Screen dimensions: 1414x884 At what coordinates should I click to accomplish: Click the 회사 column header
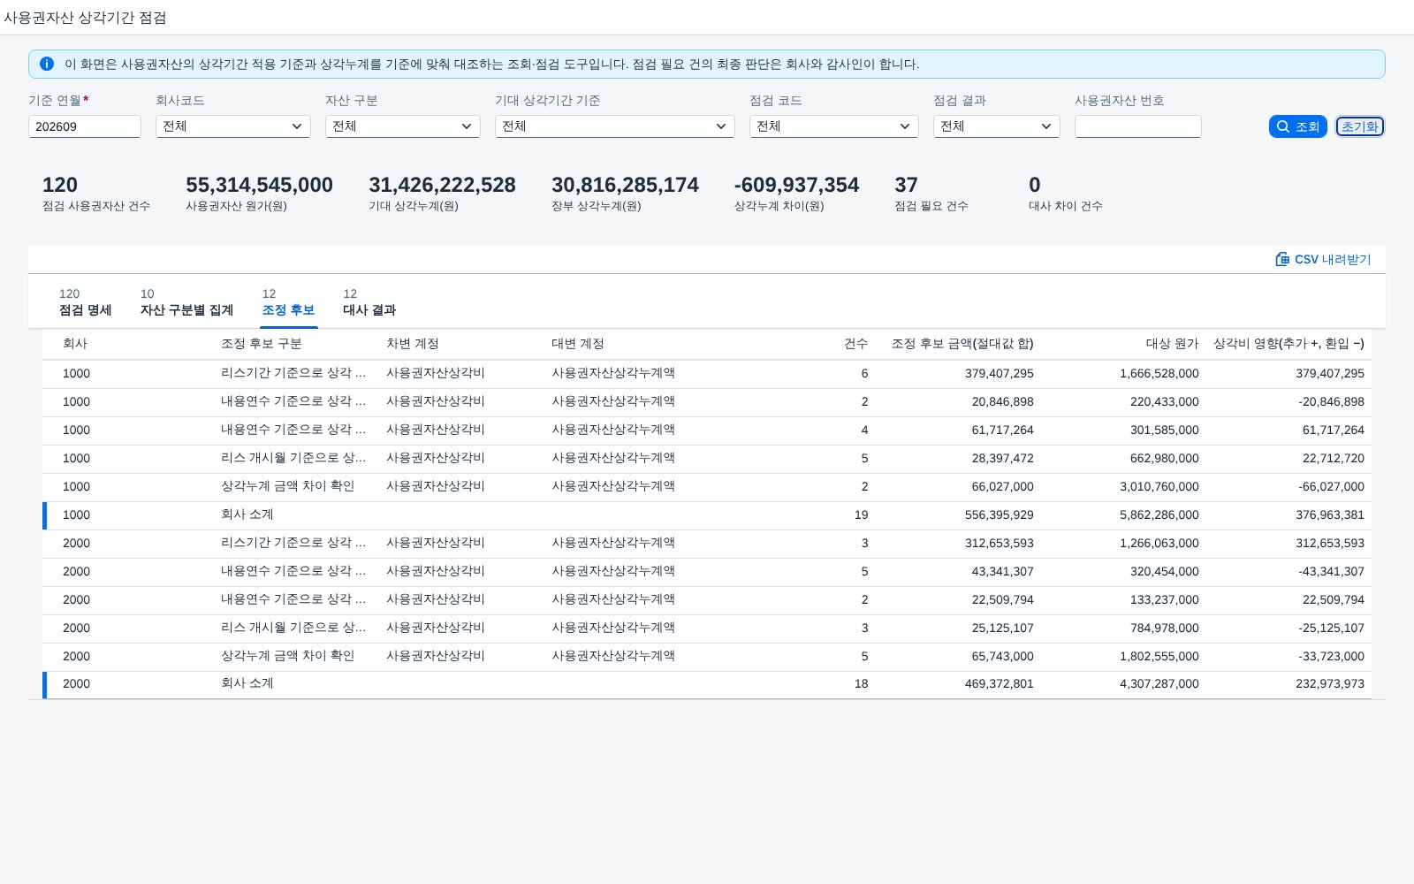[x=75, y=344]
